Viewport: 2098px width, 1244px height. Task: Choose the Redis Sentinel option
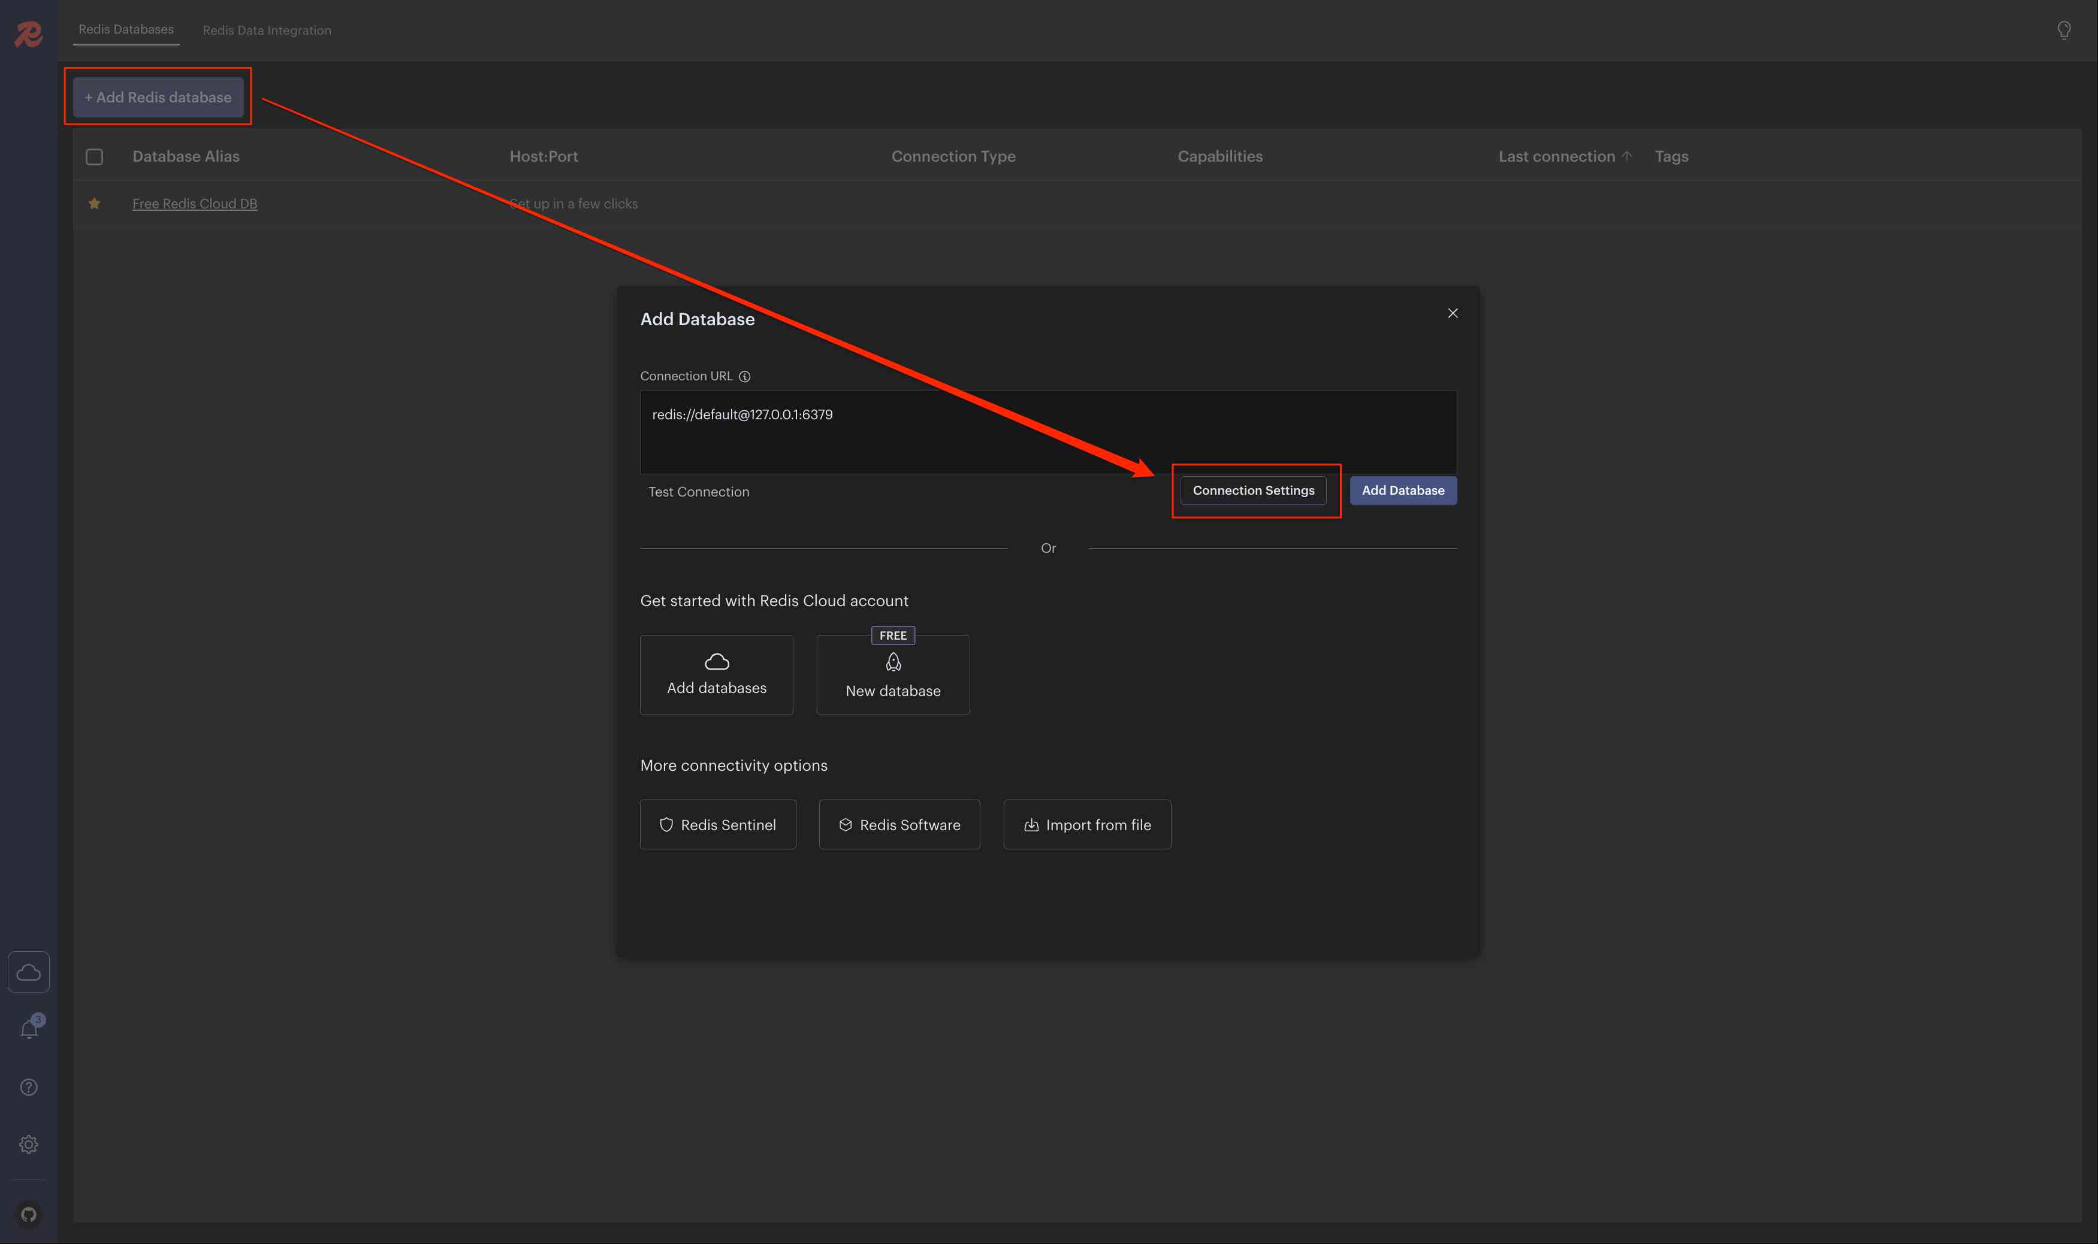coord(718,825)
